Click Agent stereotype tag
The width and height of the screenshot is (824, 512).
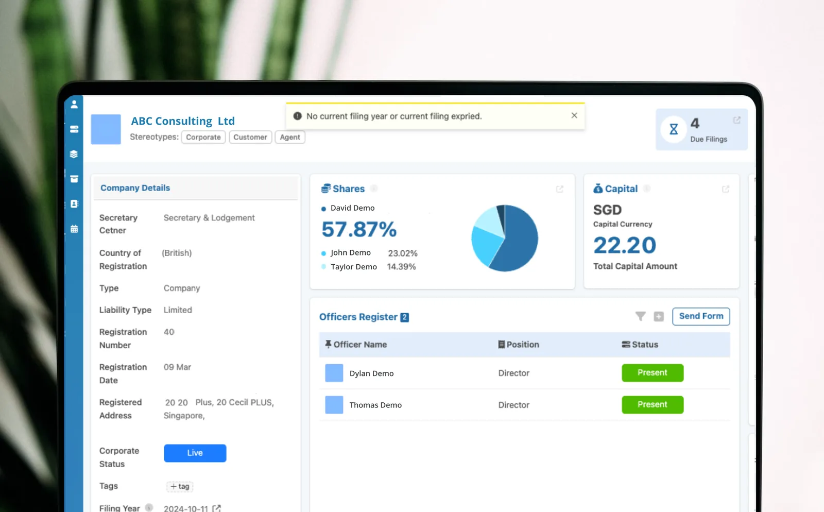point(290,137)
